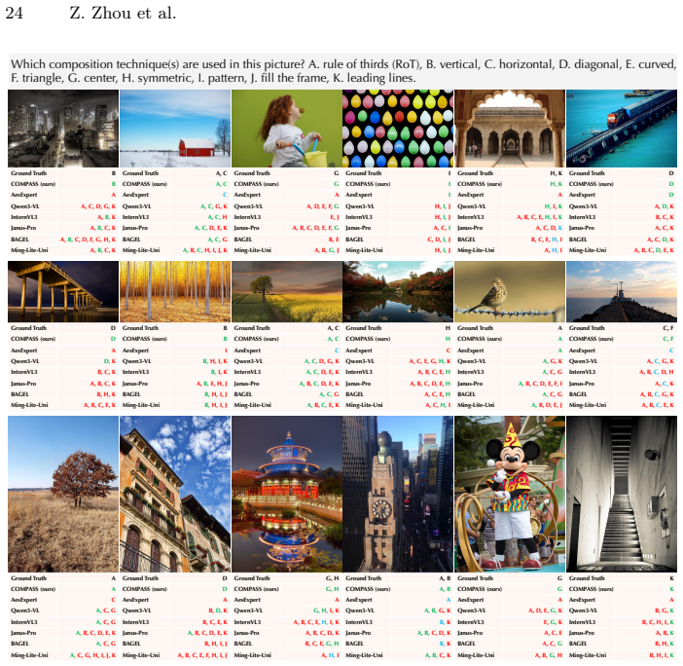Click the header 'Z. Zhou et al.'
This screenshot has width=683, height=666.
click(123, 13)
